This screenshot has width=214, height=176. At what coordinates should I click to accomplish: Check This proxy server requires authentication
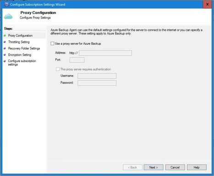(x=58, y=69)
